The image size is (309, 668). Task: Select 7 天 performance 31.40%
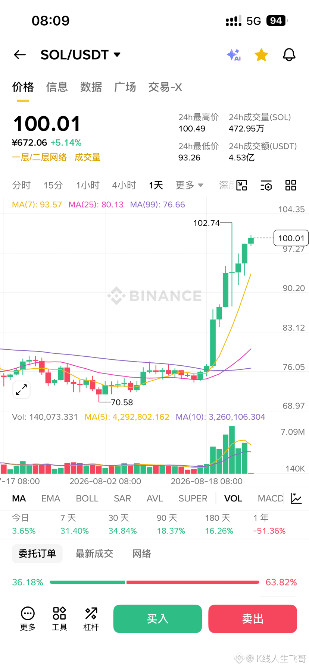tap(75, 524)
